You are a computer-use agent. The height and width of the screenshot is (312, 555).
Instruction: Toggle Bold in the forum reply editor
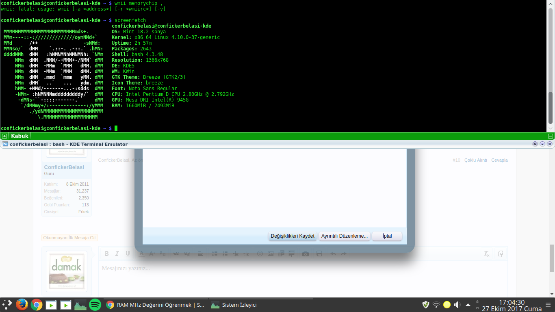click(106, 253)
